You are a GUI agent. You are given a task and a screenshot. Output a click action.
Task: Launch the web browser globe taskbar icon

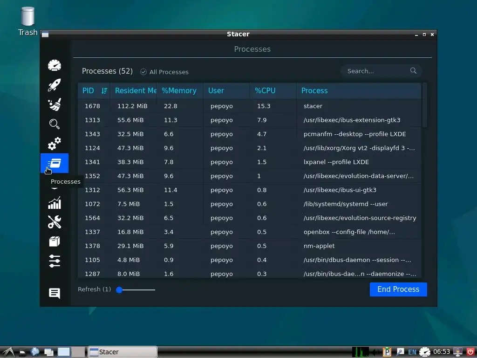click(34, 352)
